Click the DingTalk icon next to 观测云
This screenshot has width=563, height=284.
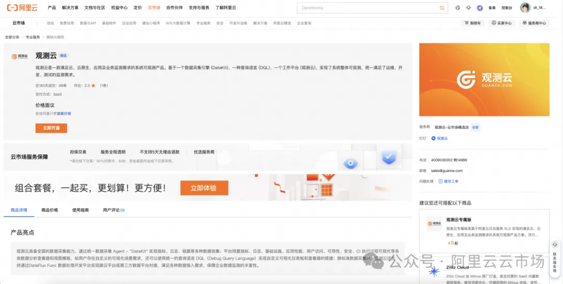click(x=433, y=138)
